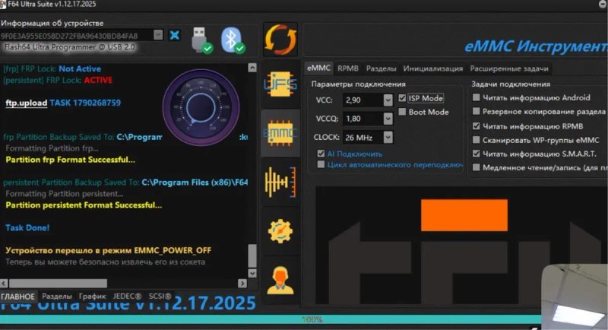
Task: Select the Разделы bottom log tab
Action: click(56, 297)
